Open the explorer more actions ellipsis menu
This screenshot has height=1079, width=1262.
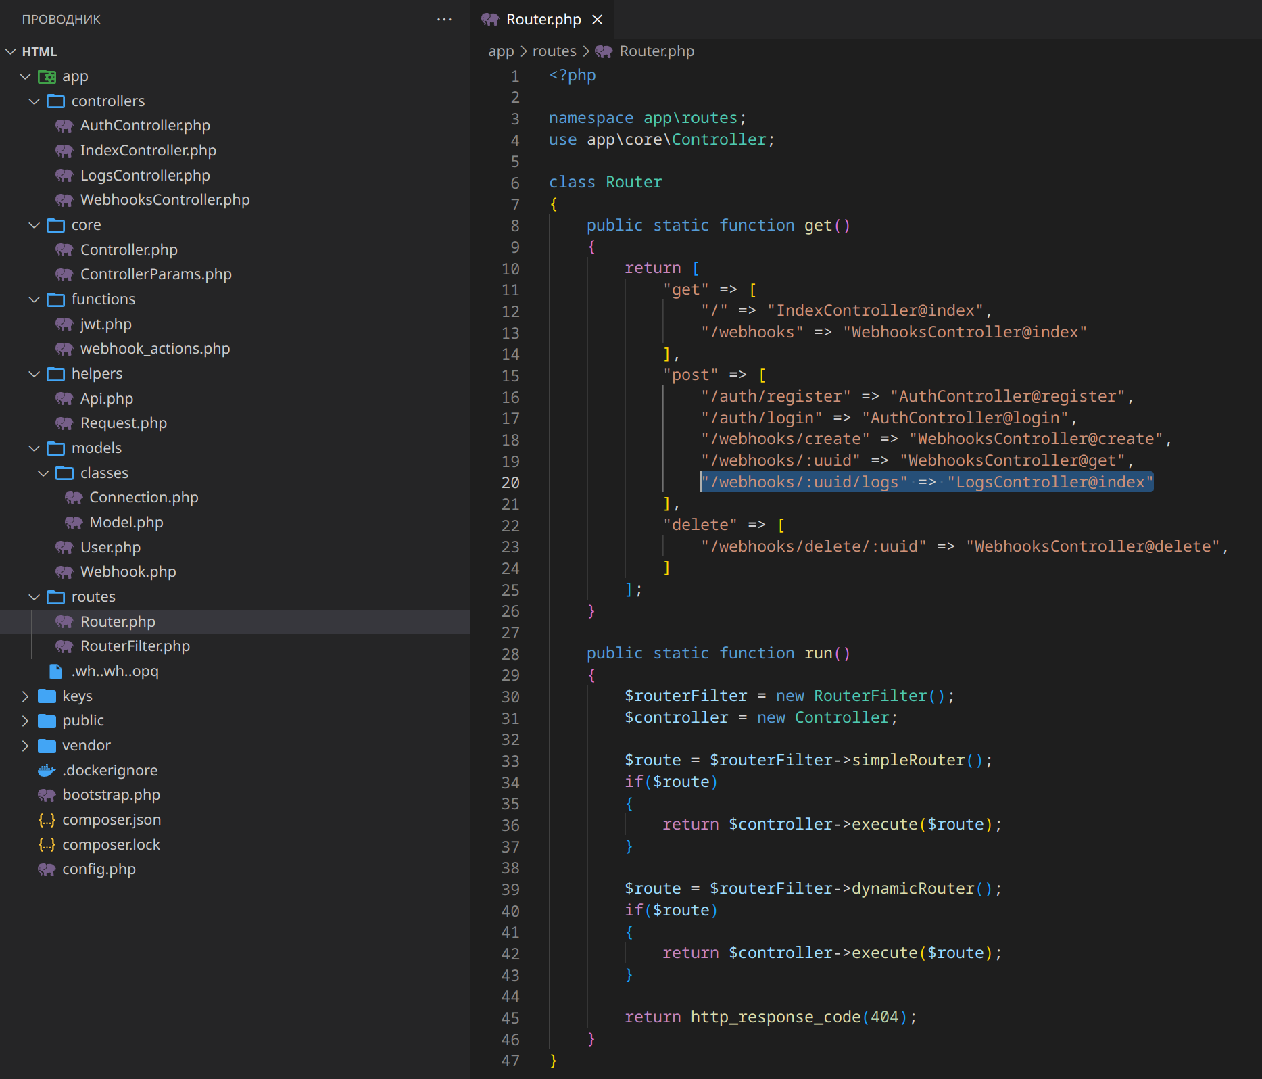click(444, 19)
